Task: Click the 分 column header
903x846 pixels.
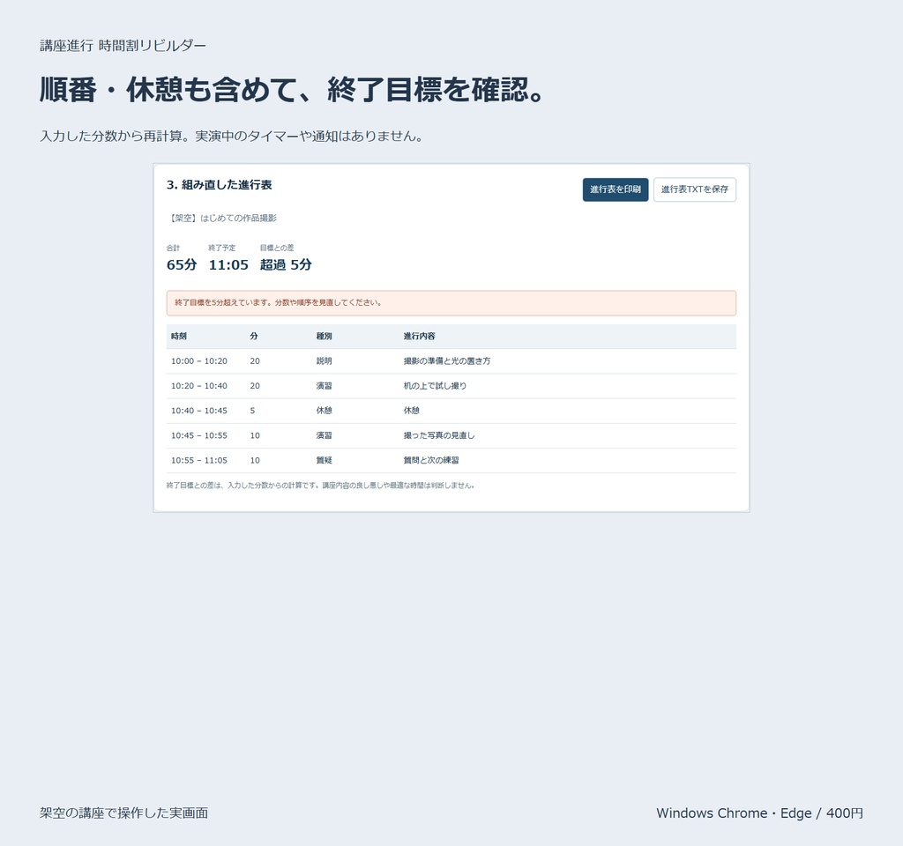Action: pos(253,336)
